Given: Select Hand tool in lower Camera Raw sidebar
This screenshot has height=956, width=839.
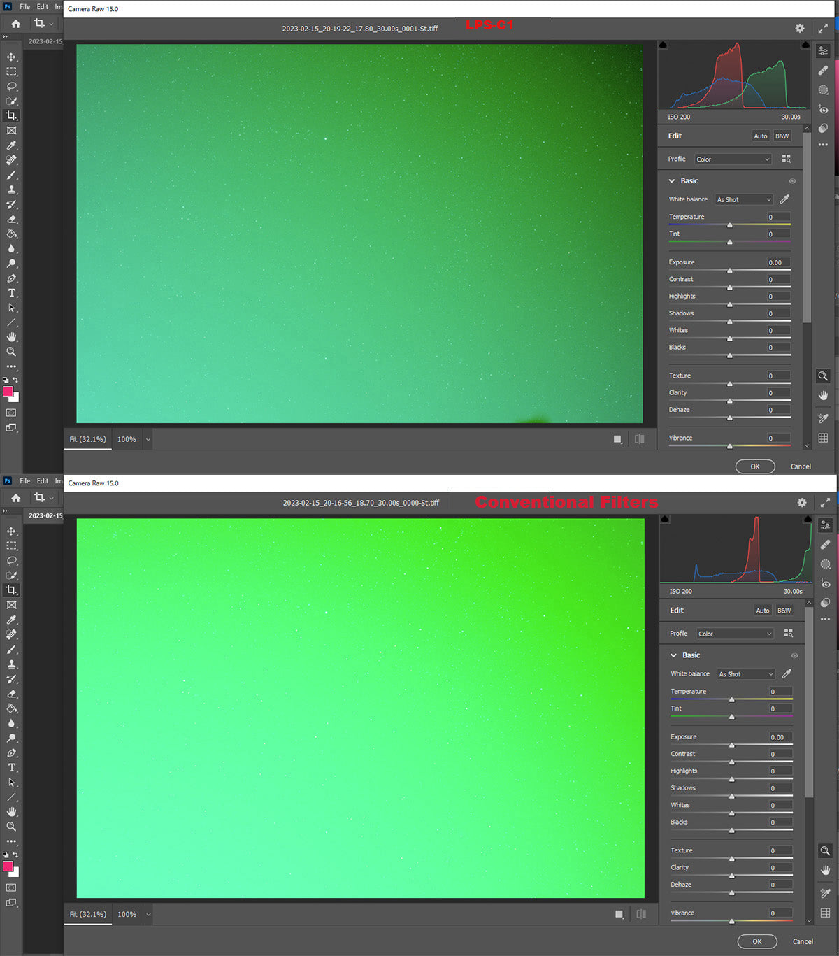Looking at the screenshot, I should tap(825, 871).
